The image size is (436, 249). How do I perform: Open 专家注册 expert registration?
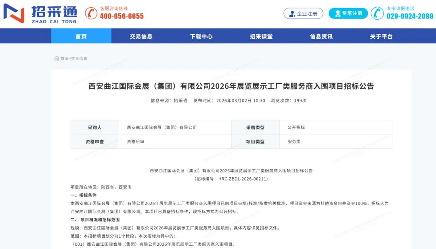pos(348,13)
